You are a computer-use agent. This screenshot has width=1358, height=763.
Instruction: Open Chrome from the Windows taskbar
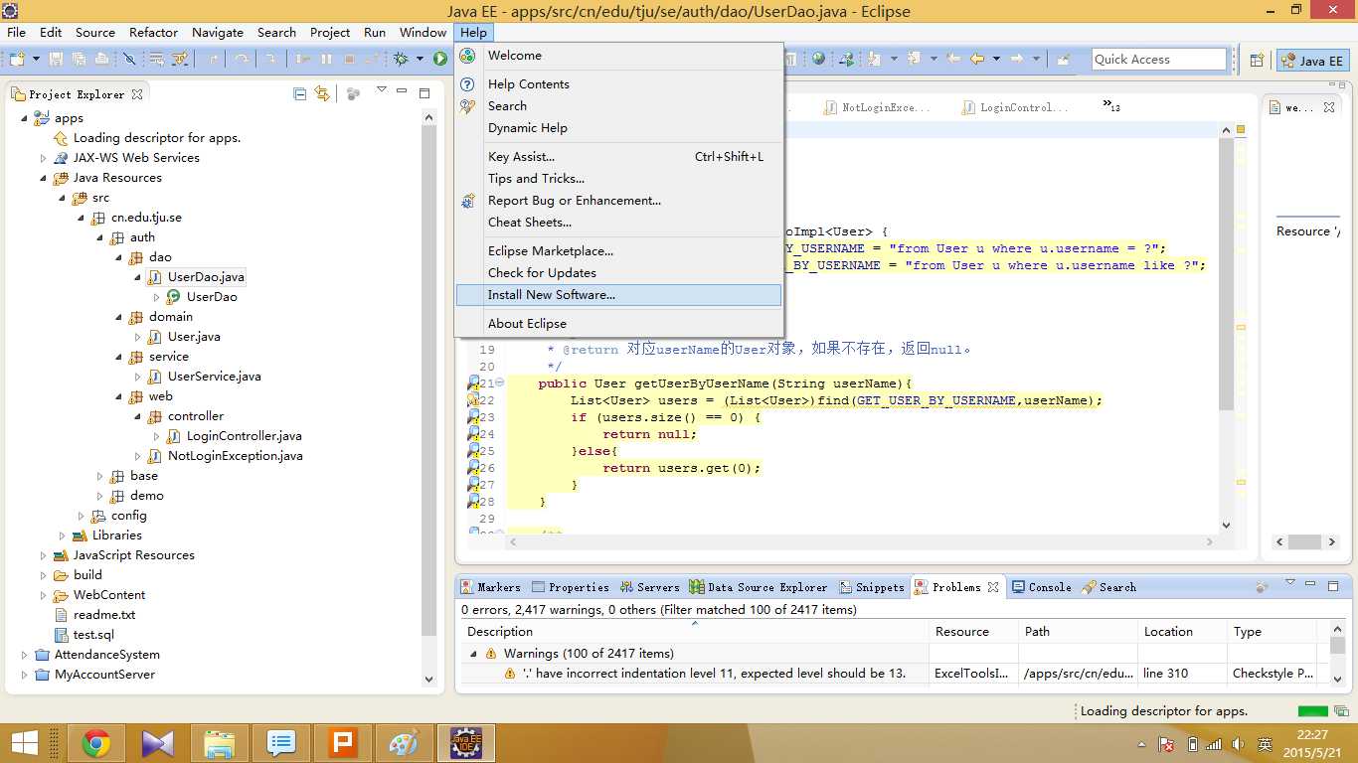[x=96, y=743]
